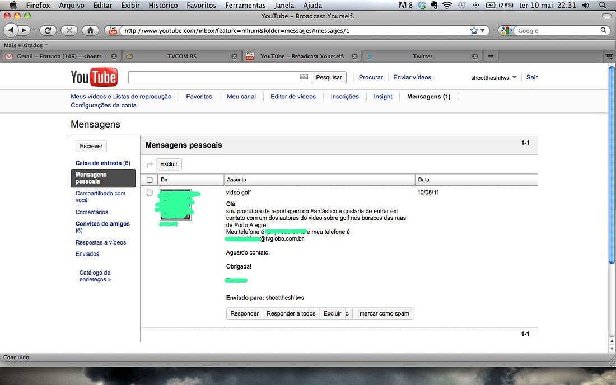Click the bookmark star in address bar
The height and width of the screenshot is (385, 616).
(x=474, y=30)
